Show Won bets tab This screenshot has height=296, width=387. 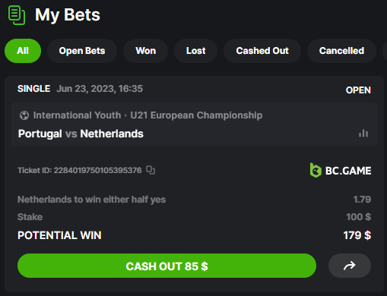coord(145,51)
